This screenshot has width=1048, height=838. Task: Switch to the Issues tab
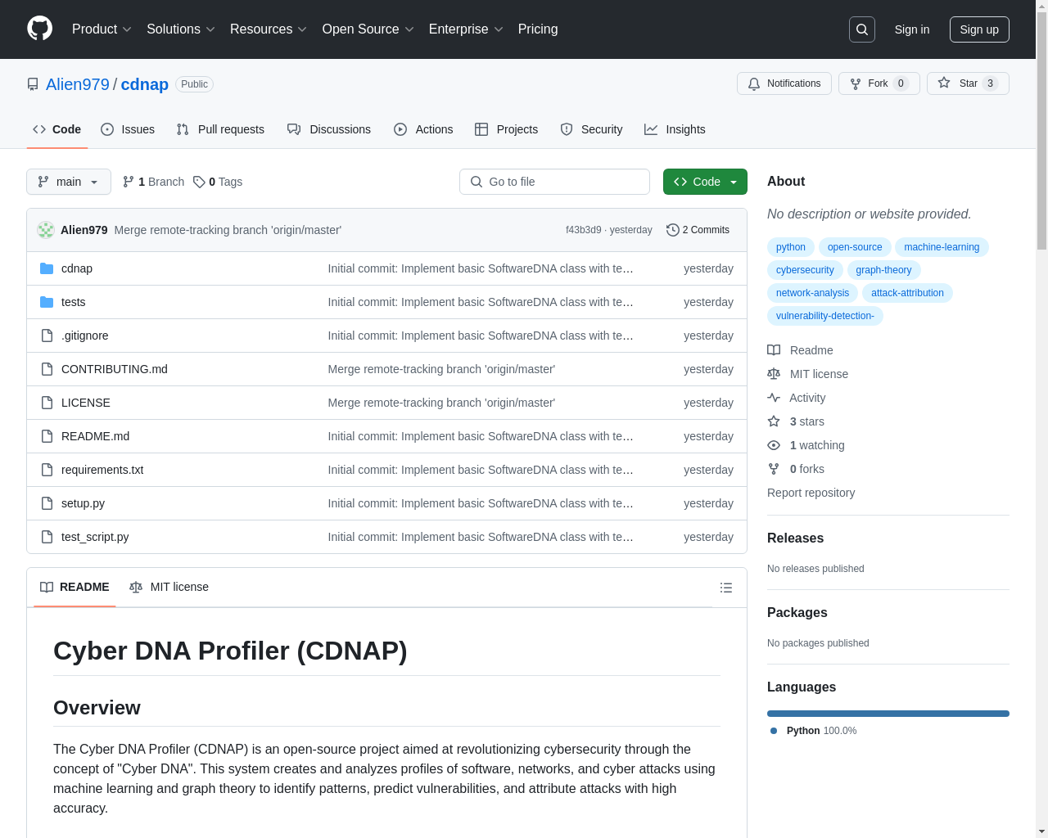pyautogui.click(x=128, y=129)
